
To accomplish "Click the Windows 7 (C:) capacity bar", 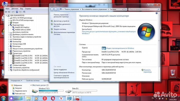I will 51,90.
